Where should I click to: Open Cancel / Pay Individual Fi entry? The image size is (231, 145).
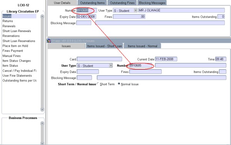click(19, 71)
